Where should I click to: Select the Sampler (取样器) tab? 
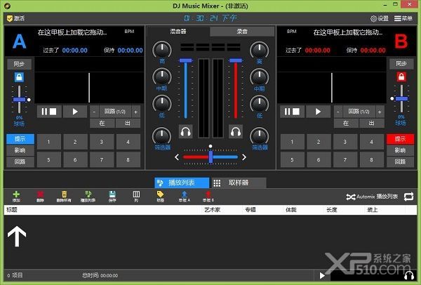coord(239,183)
